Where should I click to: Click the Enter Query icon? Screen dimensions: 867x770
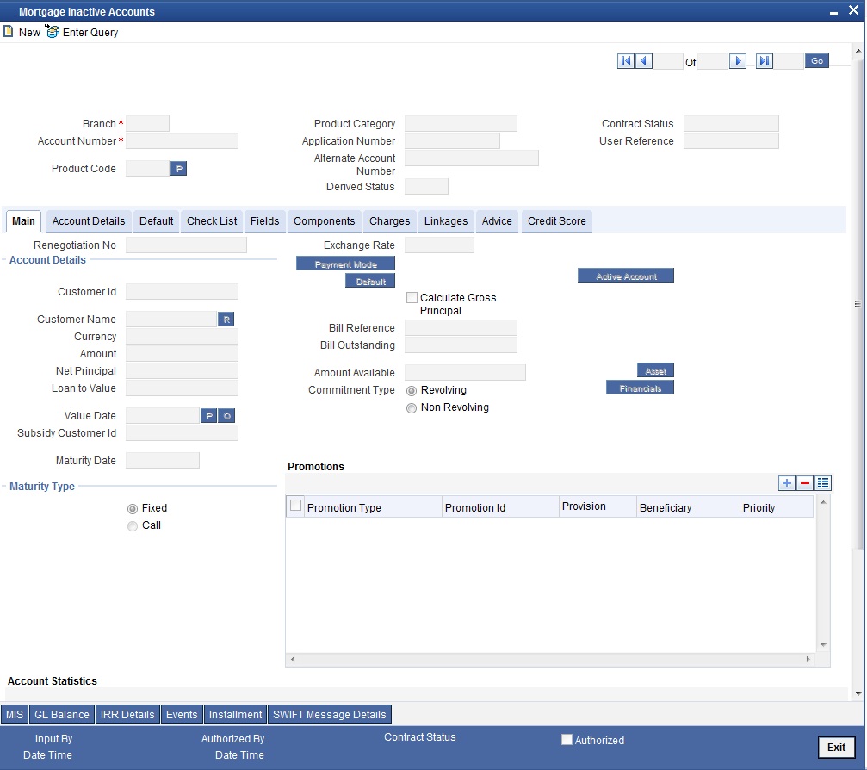[x=53, y=32]
